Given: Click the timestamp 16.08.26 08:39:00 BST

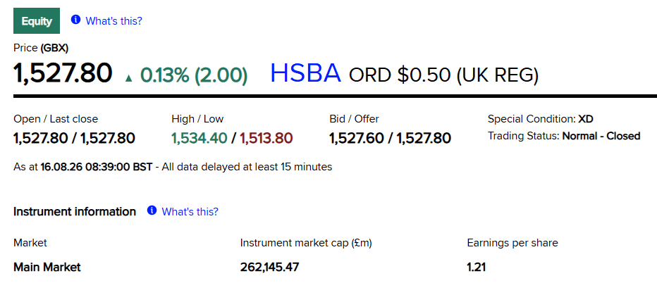Looking at the screenshot, I should 97,167.
